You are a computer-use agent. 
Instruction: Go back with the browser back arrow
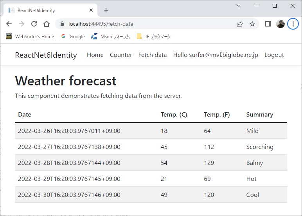point(9,24)
